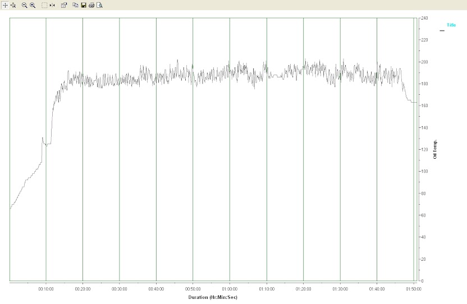The width and height of the screenshot is (467, 304).
Task: Select the zoom box rectangle tool
Action: [44, 5]
